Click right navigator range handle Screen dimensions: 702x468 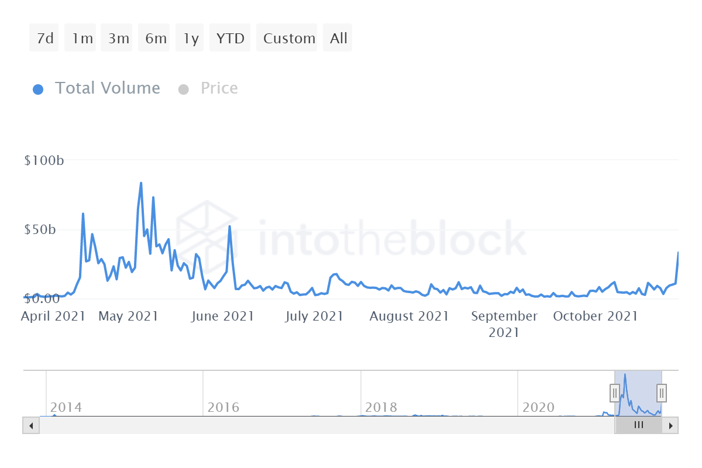click(662, 392)
